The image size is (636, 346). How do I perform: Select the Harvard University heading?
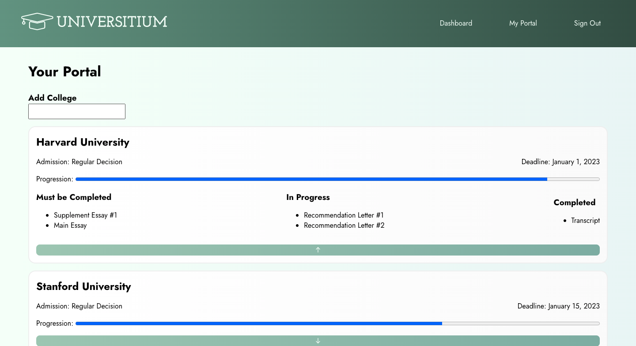pos(83,142)
